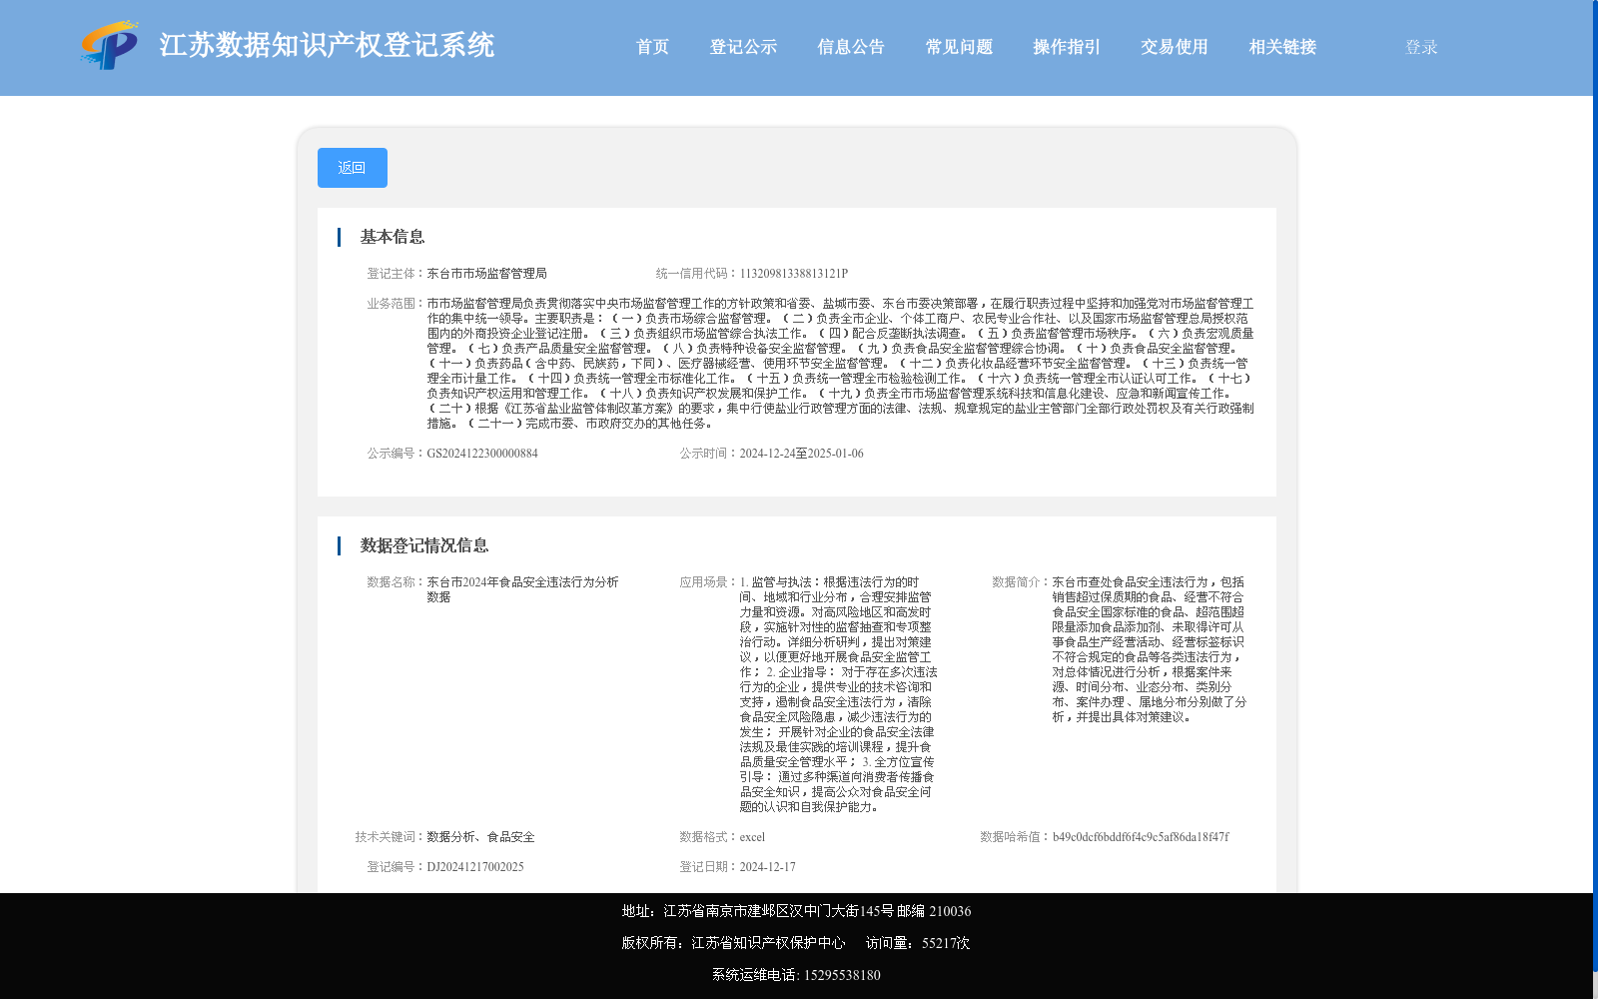Open the 相关链接 menu item
The width and height of the screenshot is (1598, 999).
point(1282,47)
